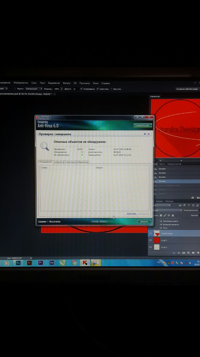Toggle the Смеж.пикс checkbox
The height and width of the screenshot is (357, 200).
(97, 89)
